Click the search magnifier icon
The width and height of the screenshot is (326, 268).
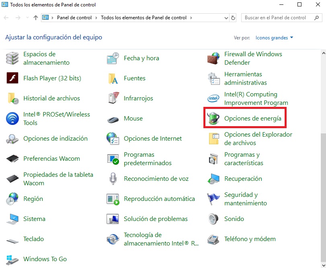click(316, 18)
